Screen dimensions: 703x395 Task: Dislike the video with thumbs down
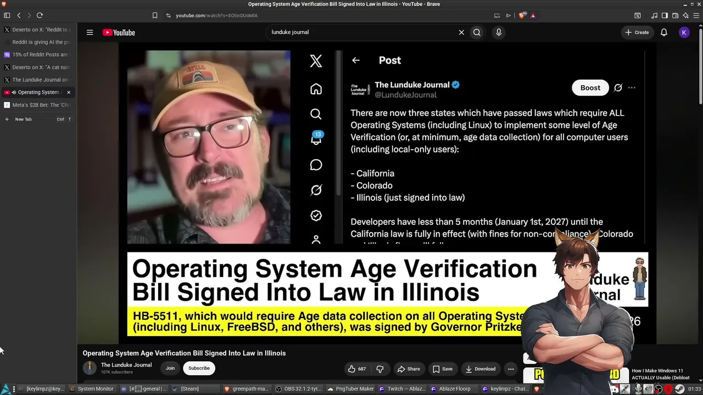pos(380,369)
